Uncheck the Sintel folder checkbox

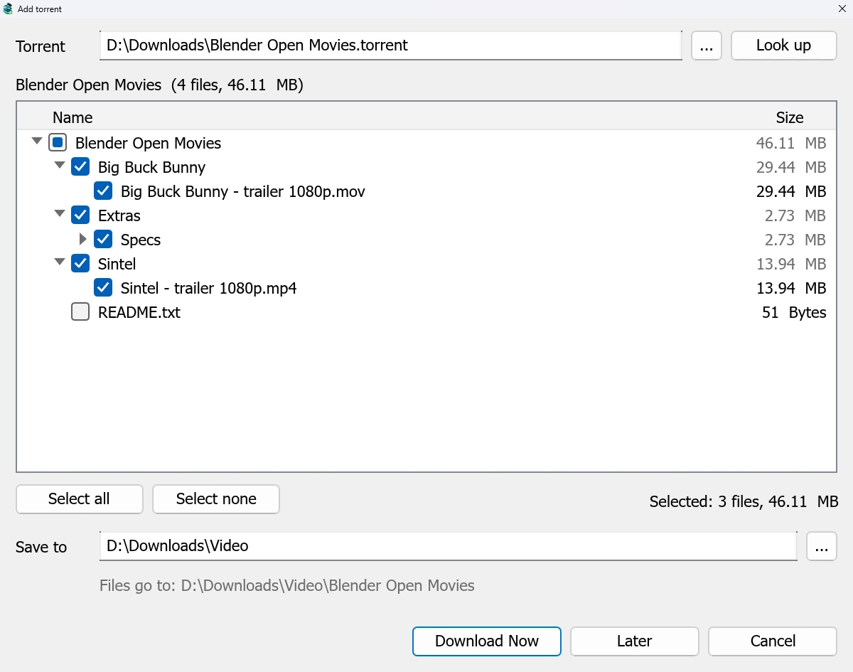[x=80, y=264]
